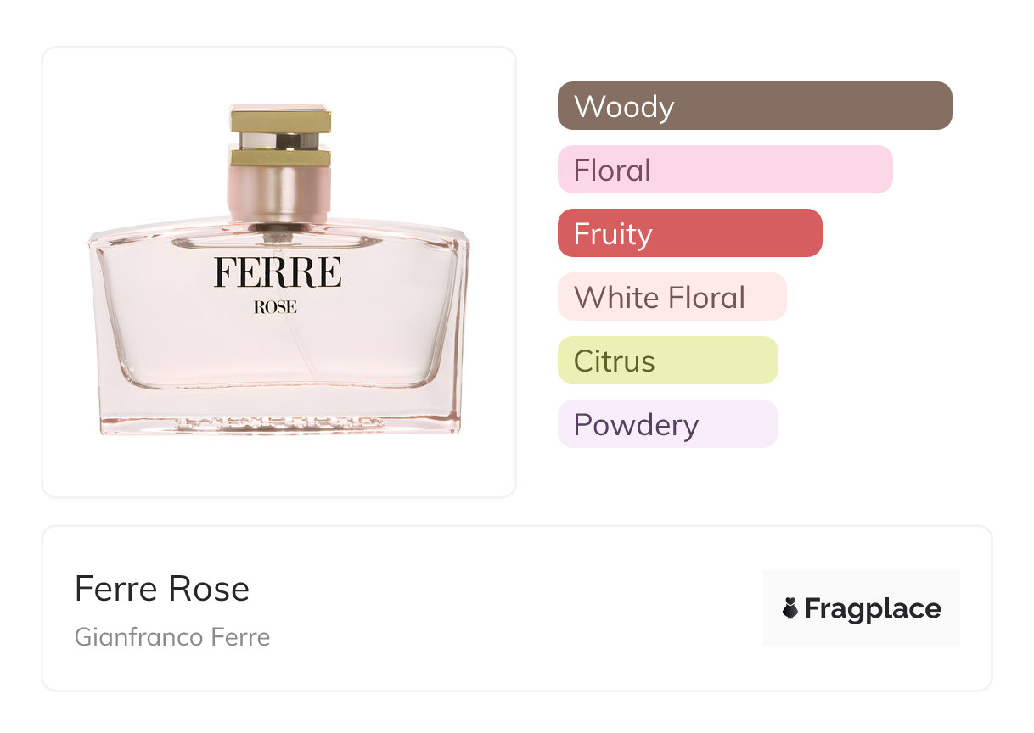Click the Fragplace bottle logo icon

point(790,608)
